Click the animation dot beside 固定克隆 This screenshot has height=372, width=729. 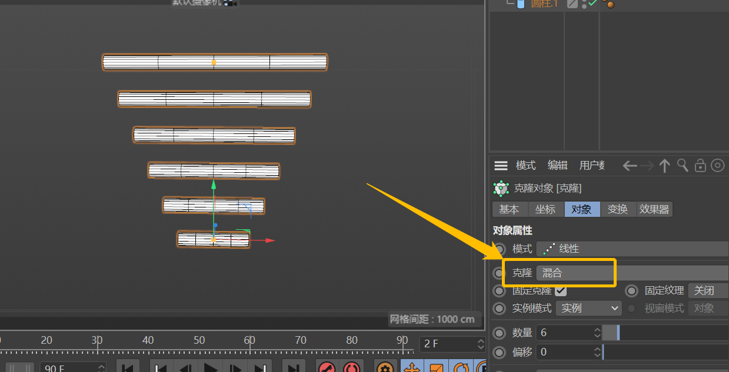[x=500, y=290]
